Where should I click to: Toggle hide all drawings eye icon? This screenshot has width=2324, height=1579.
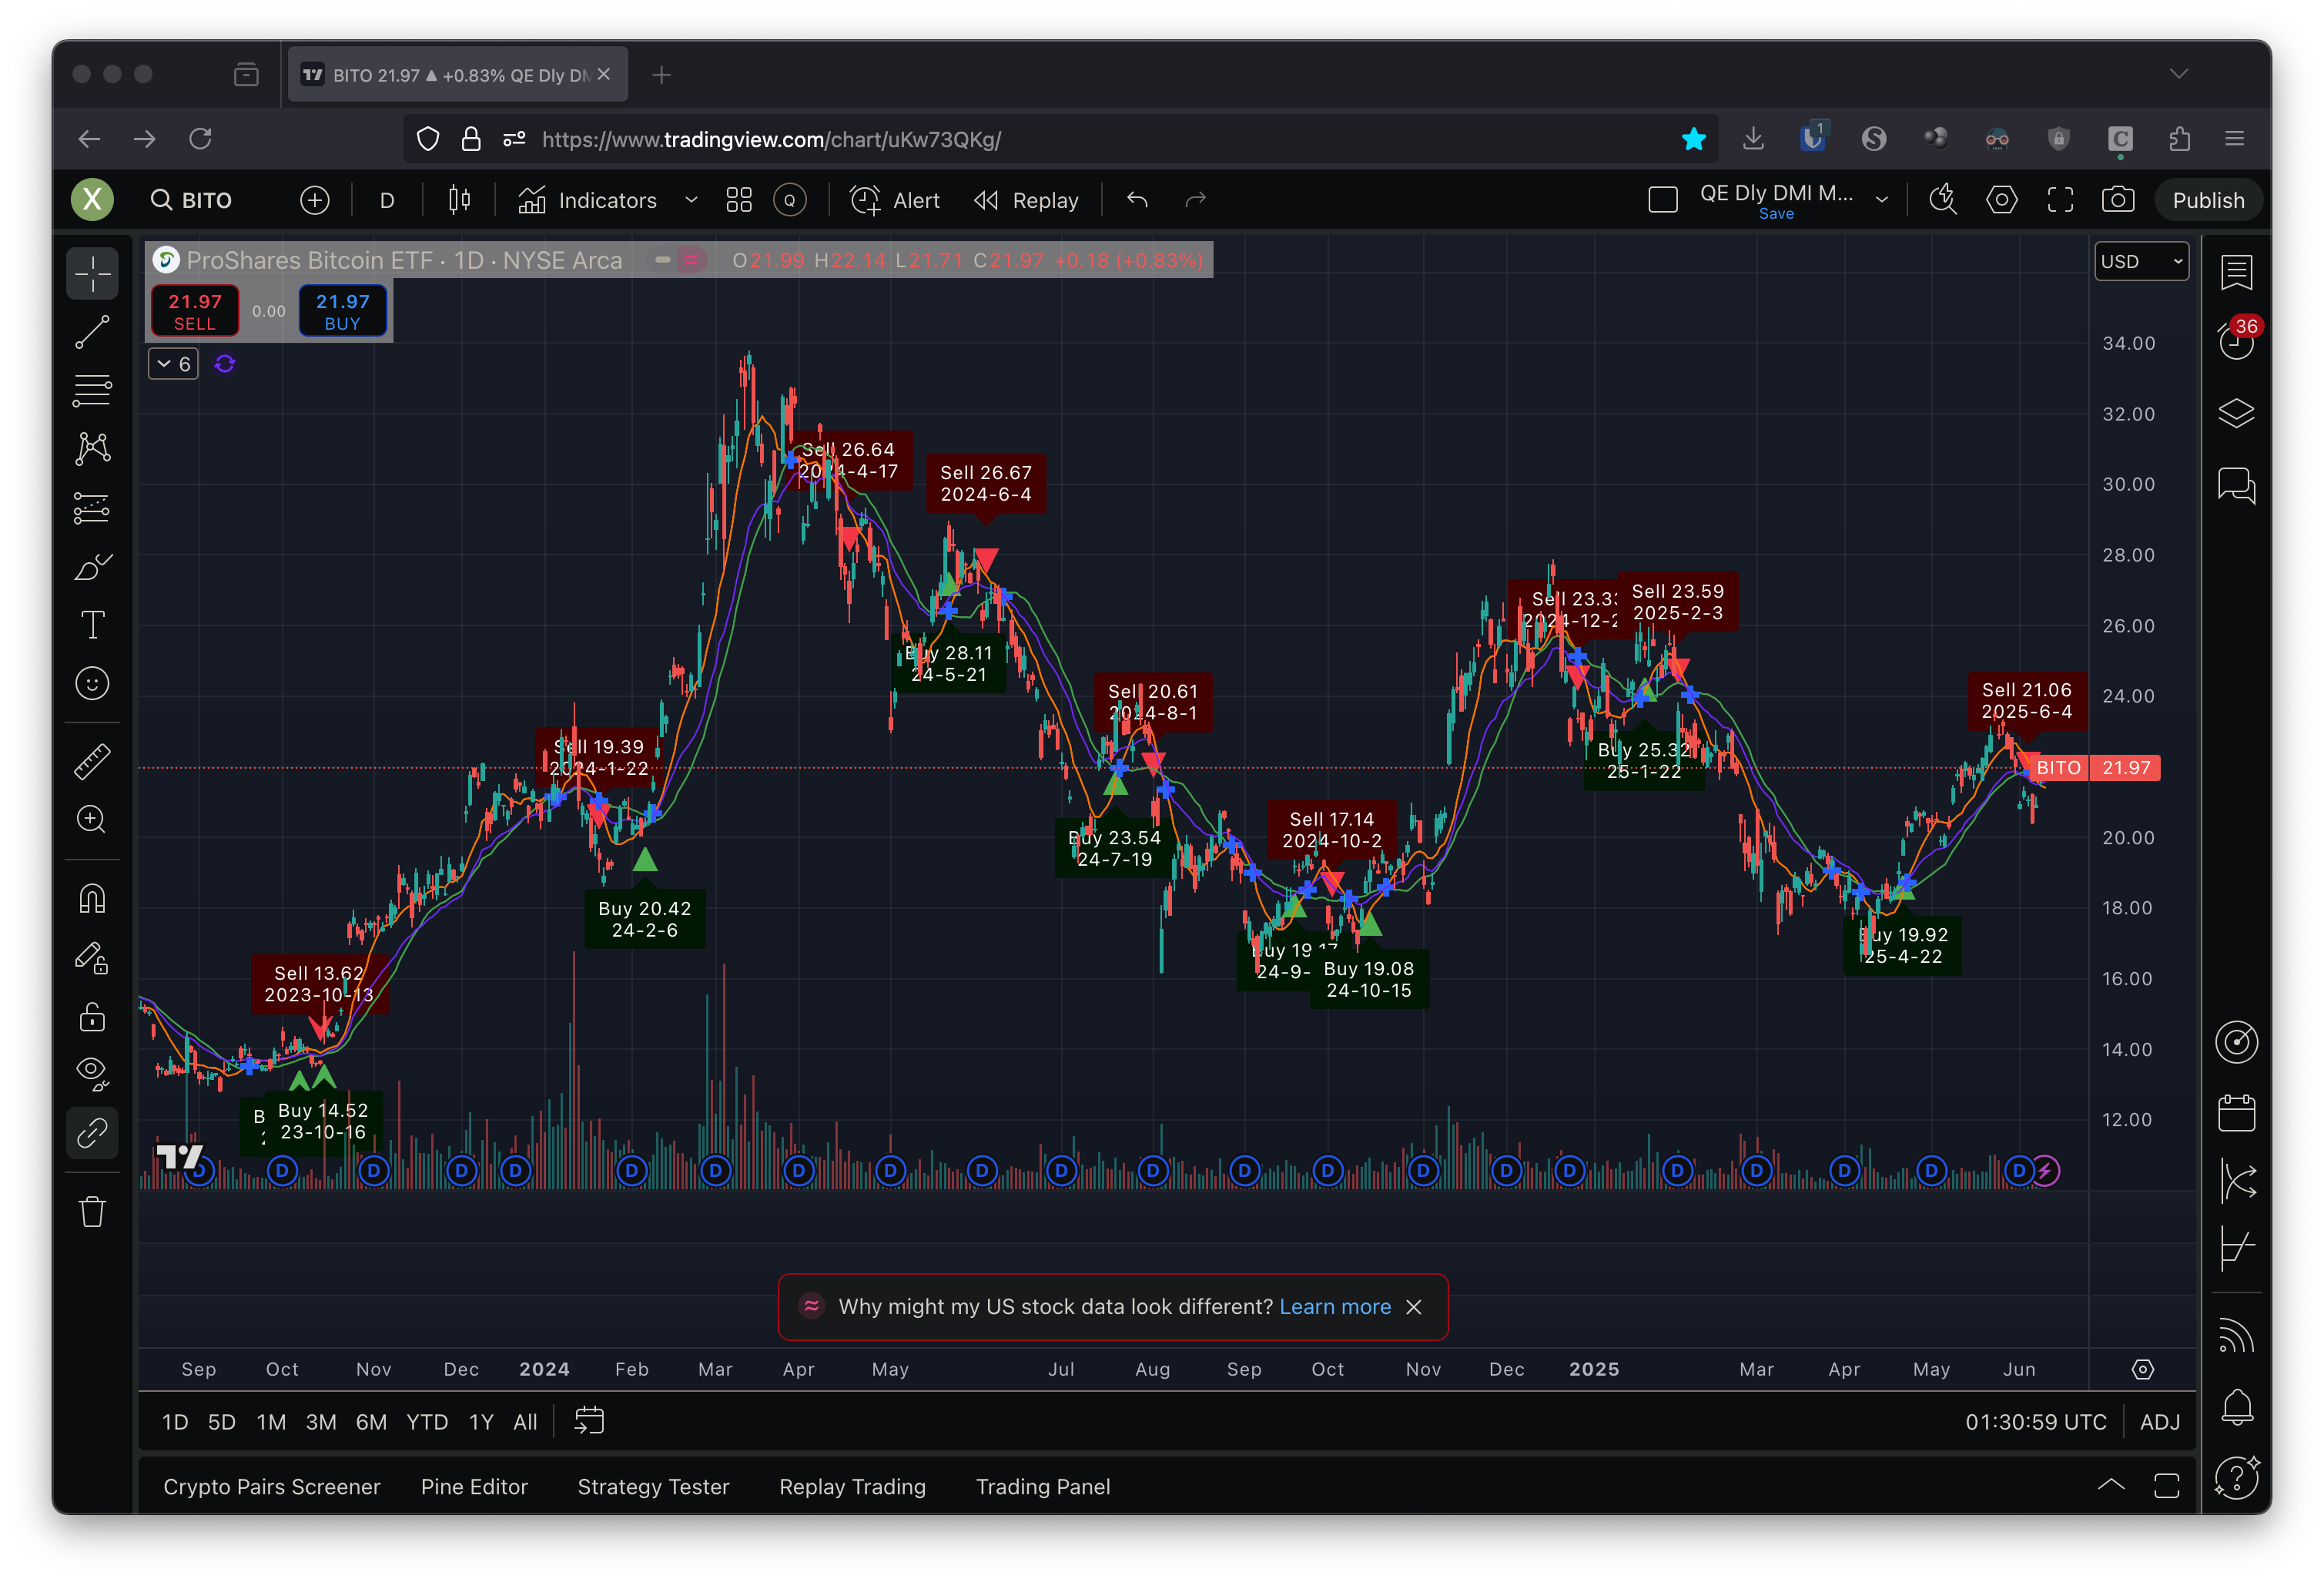pyautogui.click(x=92, y=1073)
